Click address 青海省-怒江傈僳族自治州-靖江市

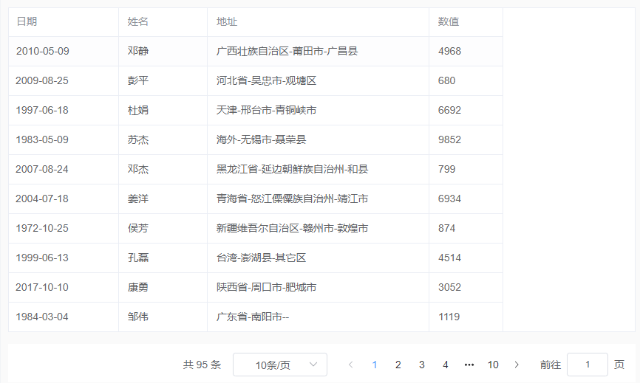point(292,199)
